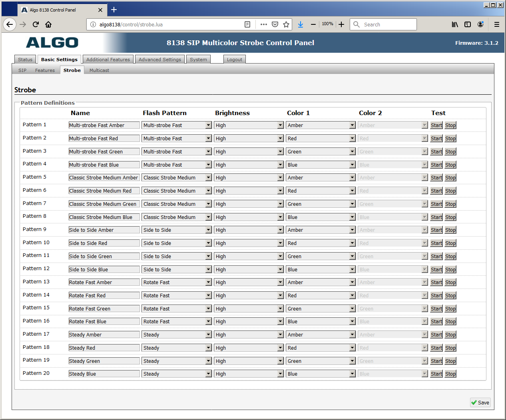Start the Pattern 3 strobe test

click(x=436, y=151)
